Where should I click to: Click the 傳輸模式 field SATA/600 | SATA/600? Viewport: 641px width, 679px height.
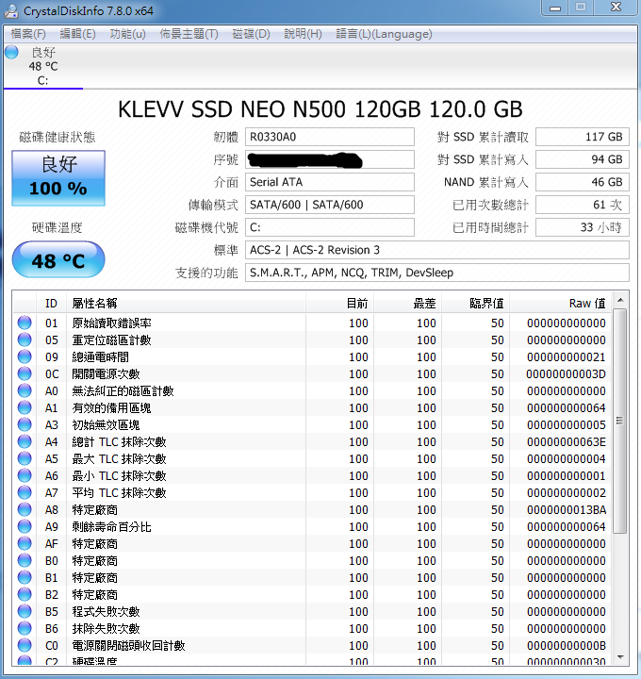[x=329, y=205]
